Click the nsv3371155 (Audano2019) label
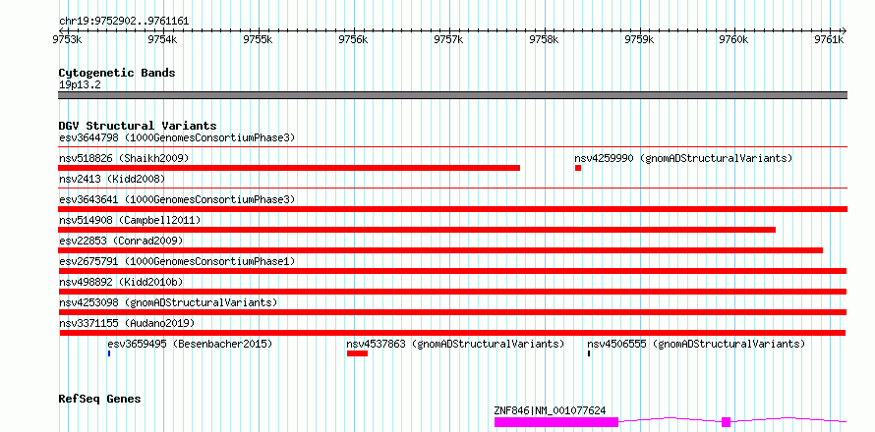This screenshot has height=432, width=875. [x=127, y=323]
